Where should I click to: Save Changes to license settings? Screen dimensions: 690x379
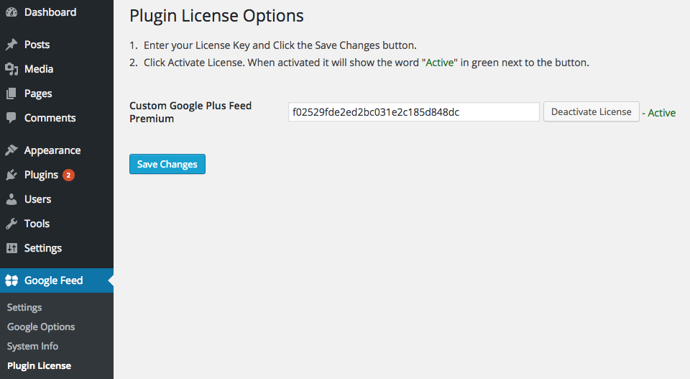[x=167, y=164]
